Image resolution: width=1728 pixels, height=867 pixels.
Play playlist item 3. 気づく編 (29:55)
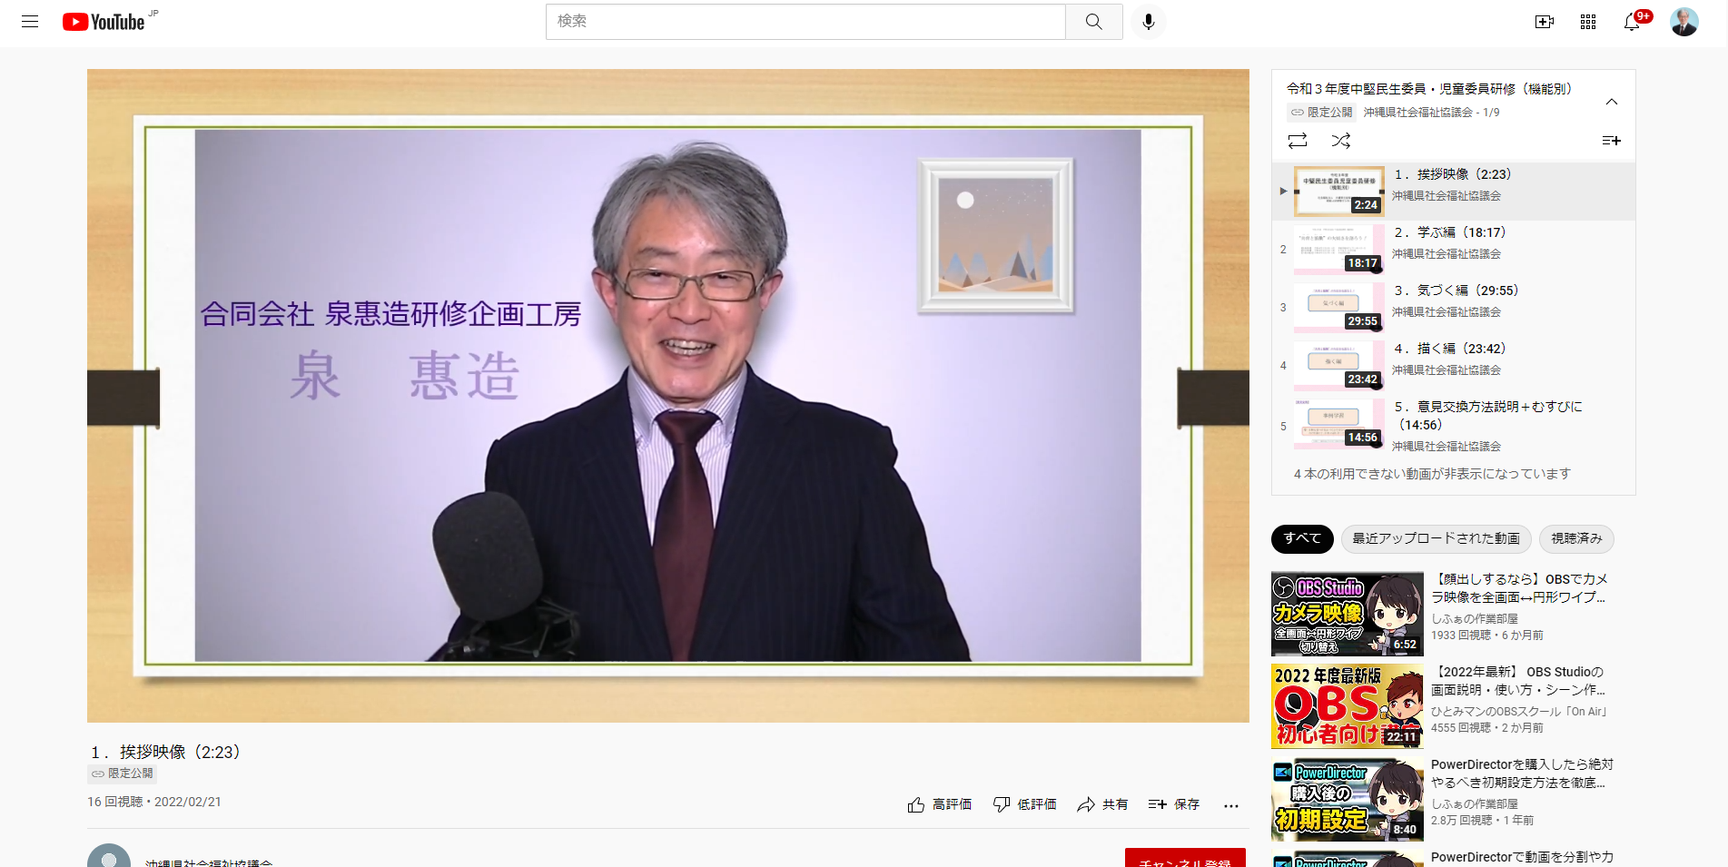1453,307
